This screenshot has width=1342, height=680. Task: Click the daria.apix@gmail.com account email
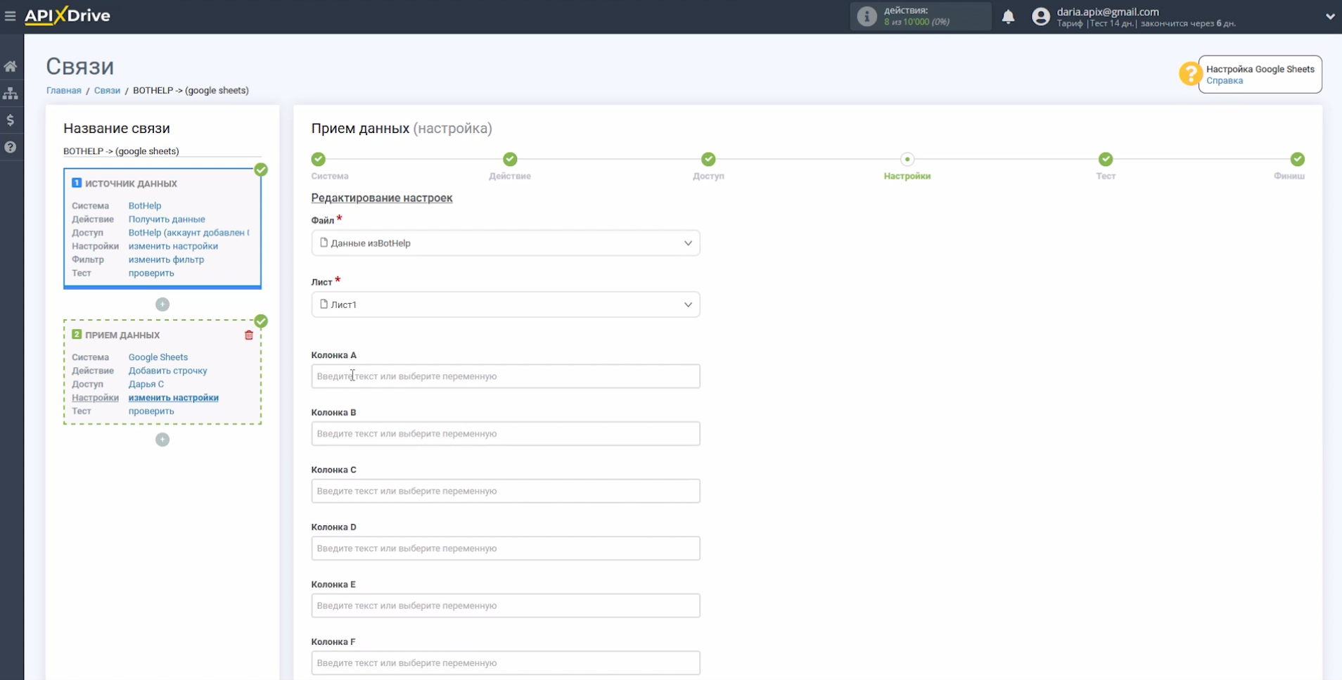pos(1108,12)
